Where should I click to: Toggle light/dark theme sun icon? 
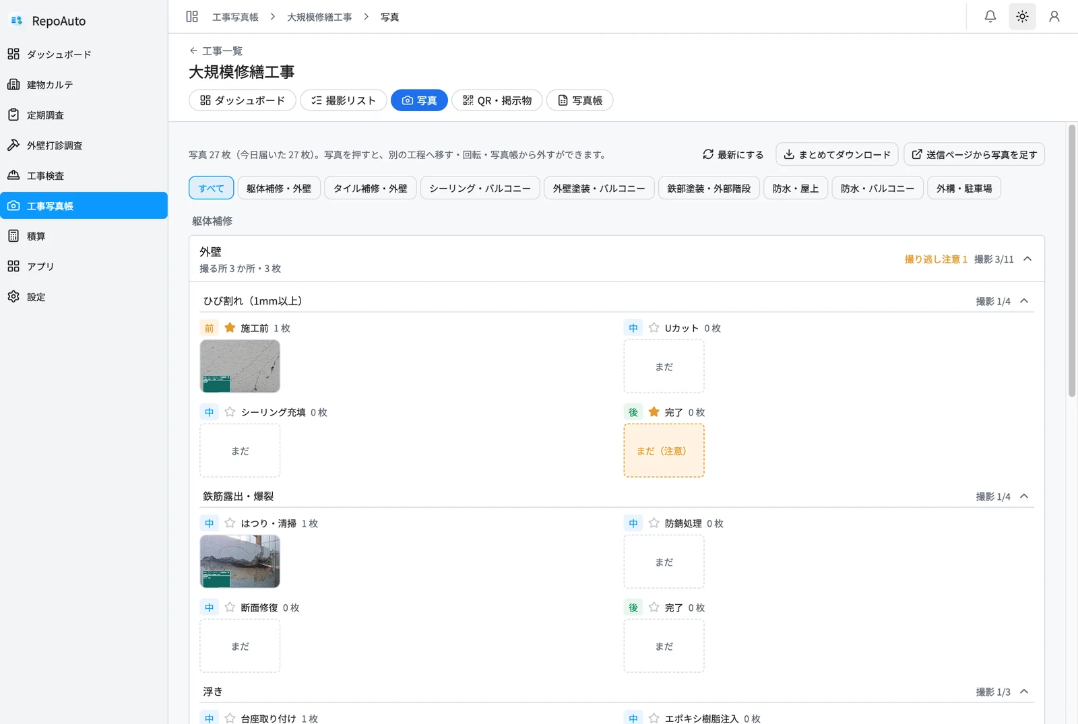pos(1022,16)
